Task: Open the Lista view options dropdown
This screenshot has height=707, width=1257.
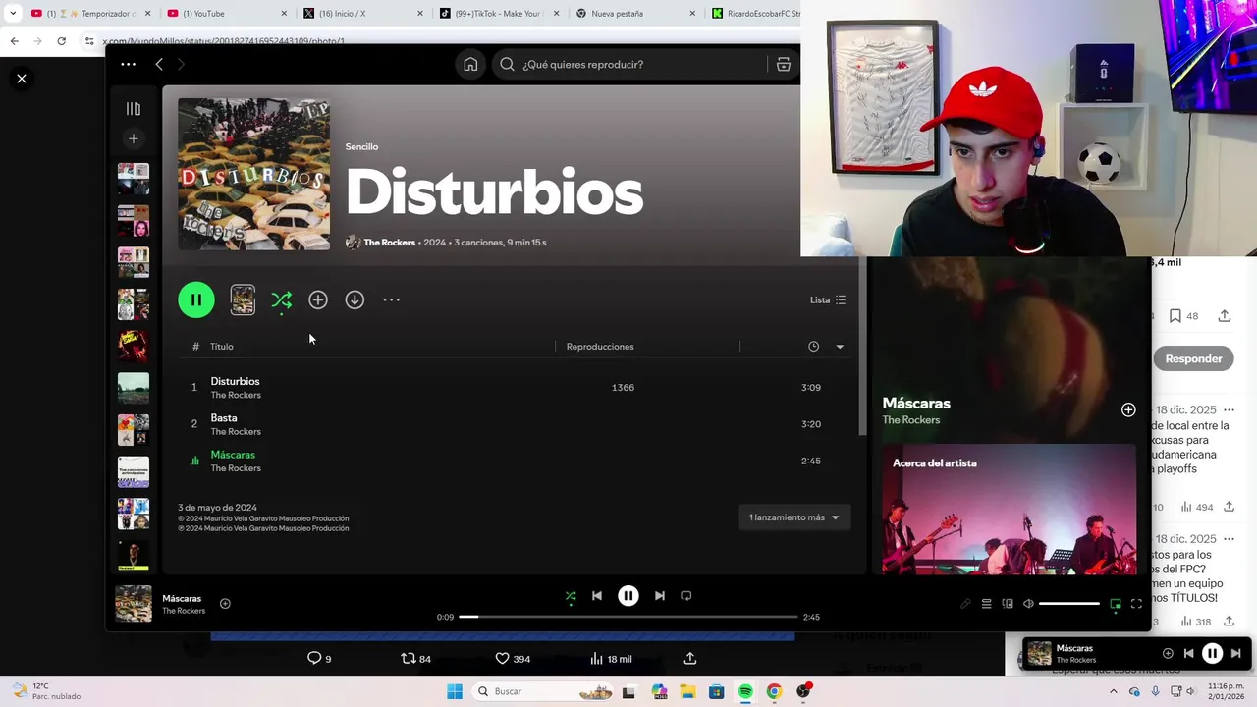Action: click(828, 299)
